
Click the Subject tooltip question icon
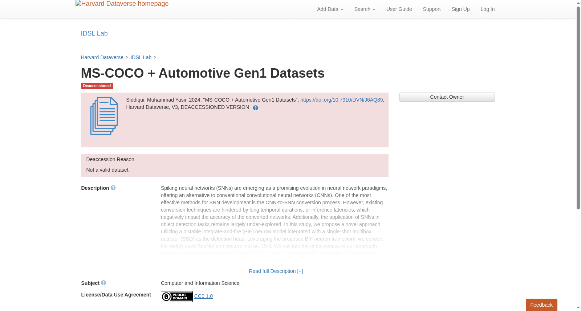[103, 283]
